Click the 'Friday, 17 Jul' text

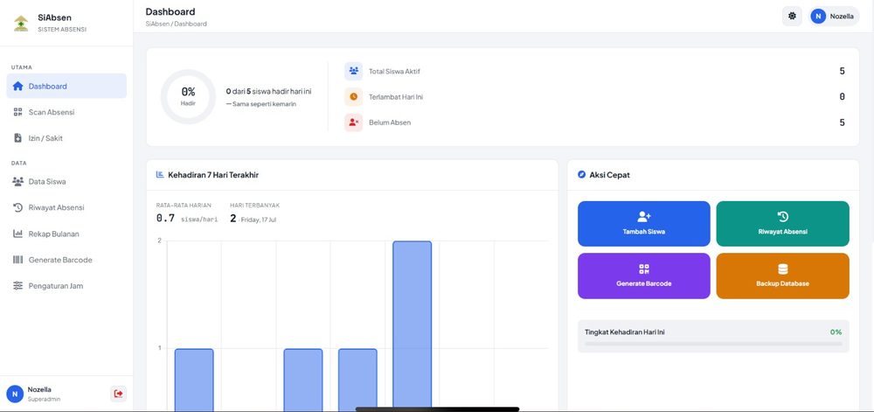(x=258, y=220)
